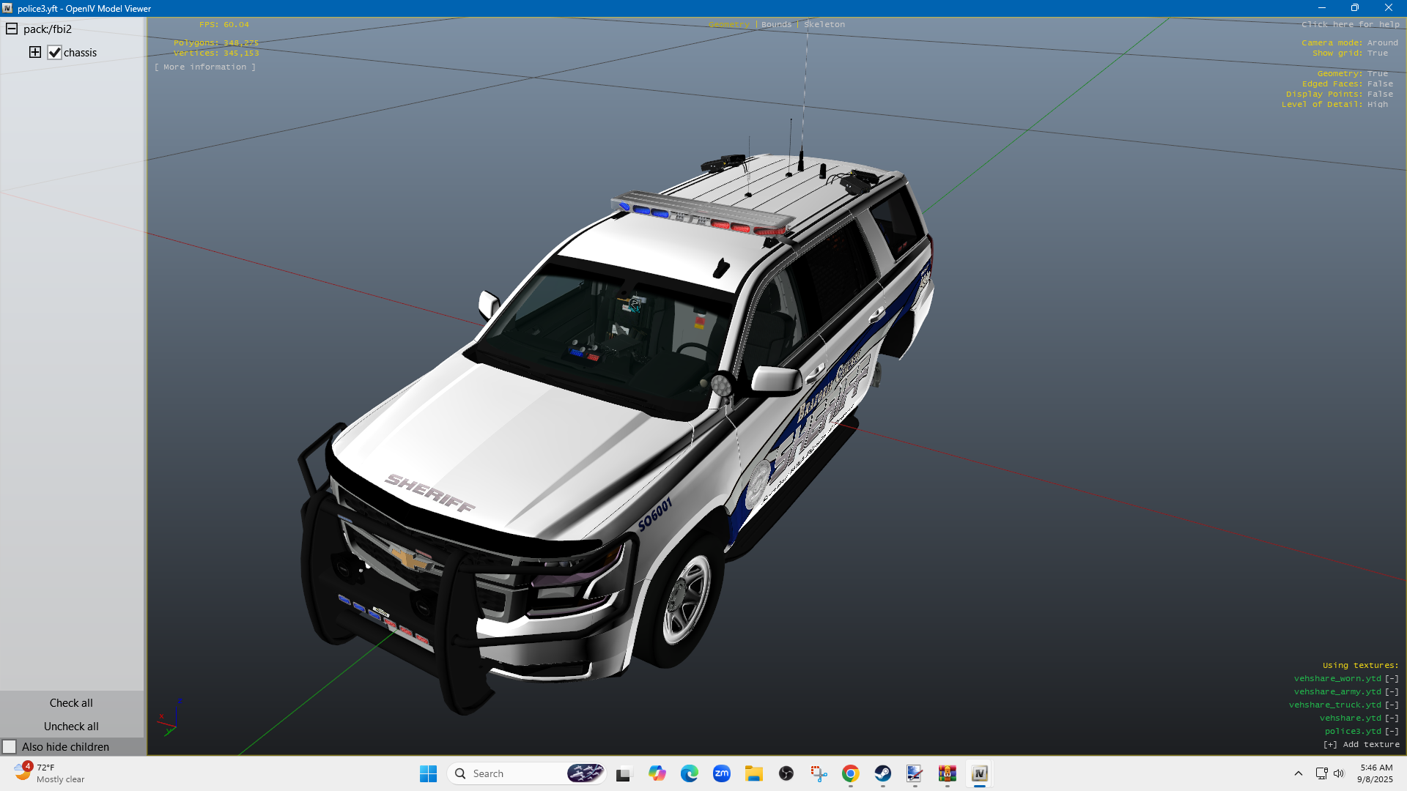Remove vehshare_worn.ytd texture with [-]

pyautogui.click(x=1392, y=678)
